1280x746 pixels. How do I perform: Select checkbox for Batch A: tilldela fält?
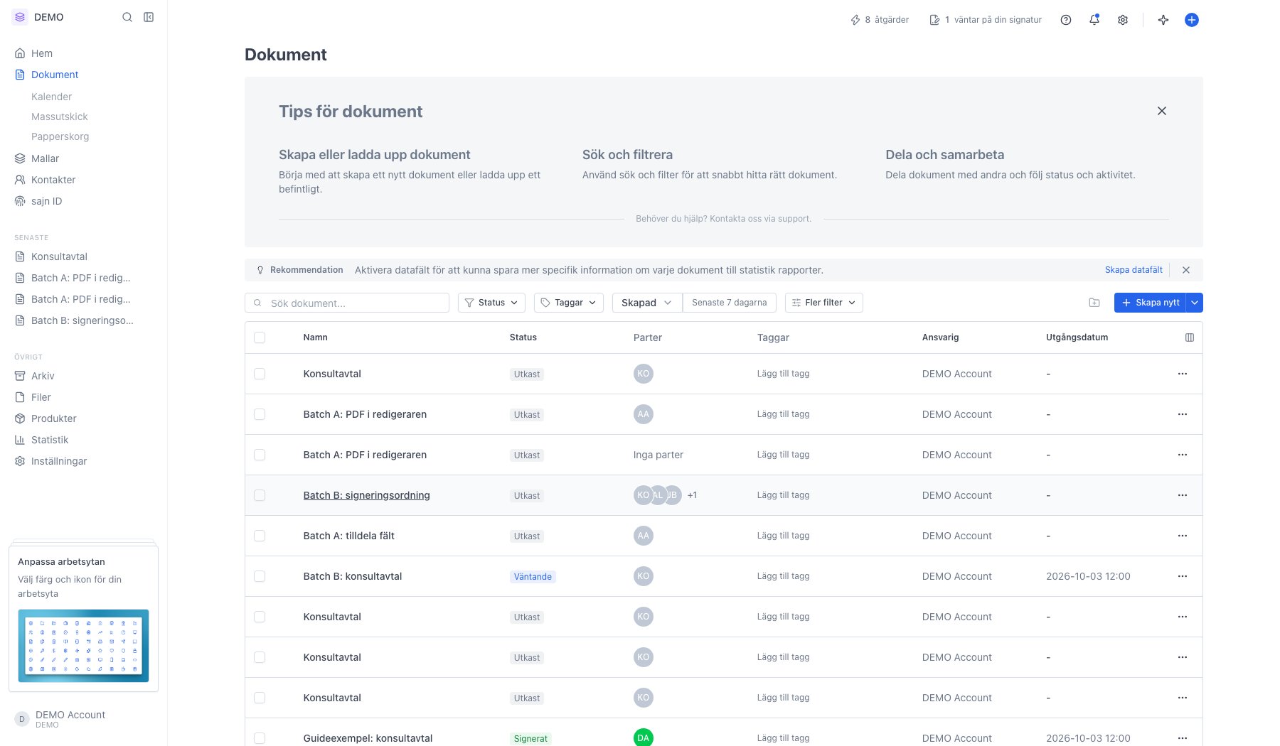260,536
